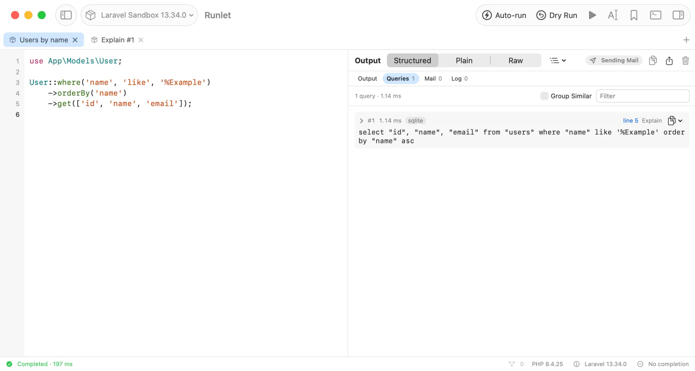The width and height of the screenshot is (695, 371).
Task: Enable the Group Similar checkbox
Action: coord(544,96)
